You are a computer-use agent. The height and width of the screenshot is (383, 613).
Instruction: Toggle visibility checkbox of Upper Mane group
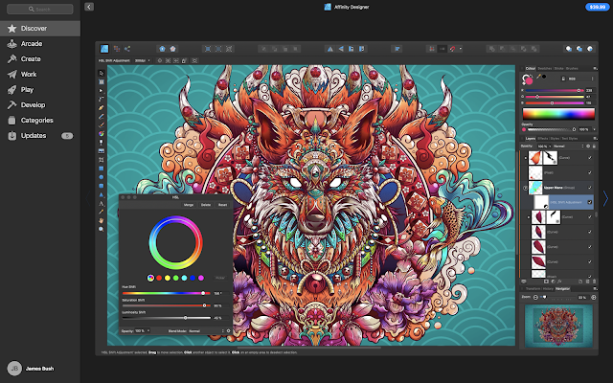[x=590, y=188]
